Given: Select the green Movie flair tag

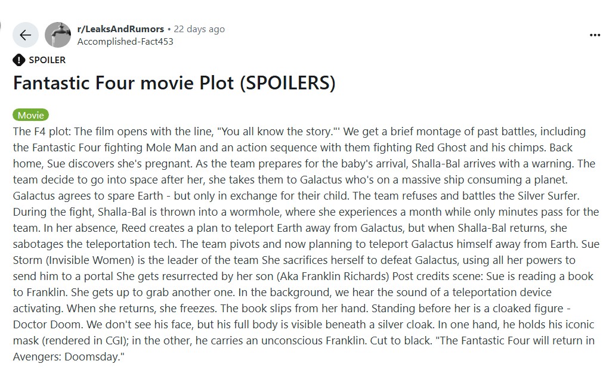Looking at the screenshot, I should 30,116.
